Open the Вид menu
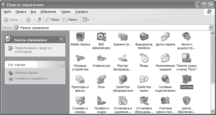216x115 pixels. (x=33, y=12)
